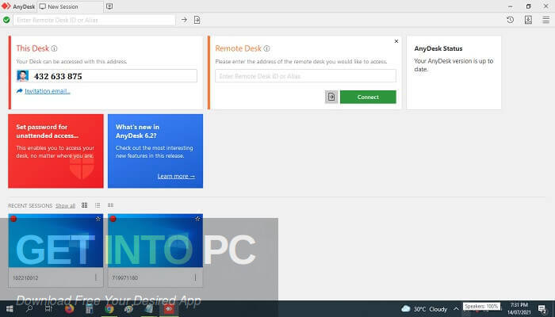Launch Firefox from the taskbar

(x=70, y=309)
